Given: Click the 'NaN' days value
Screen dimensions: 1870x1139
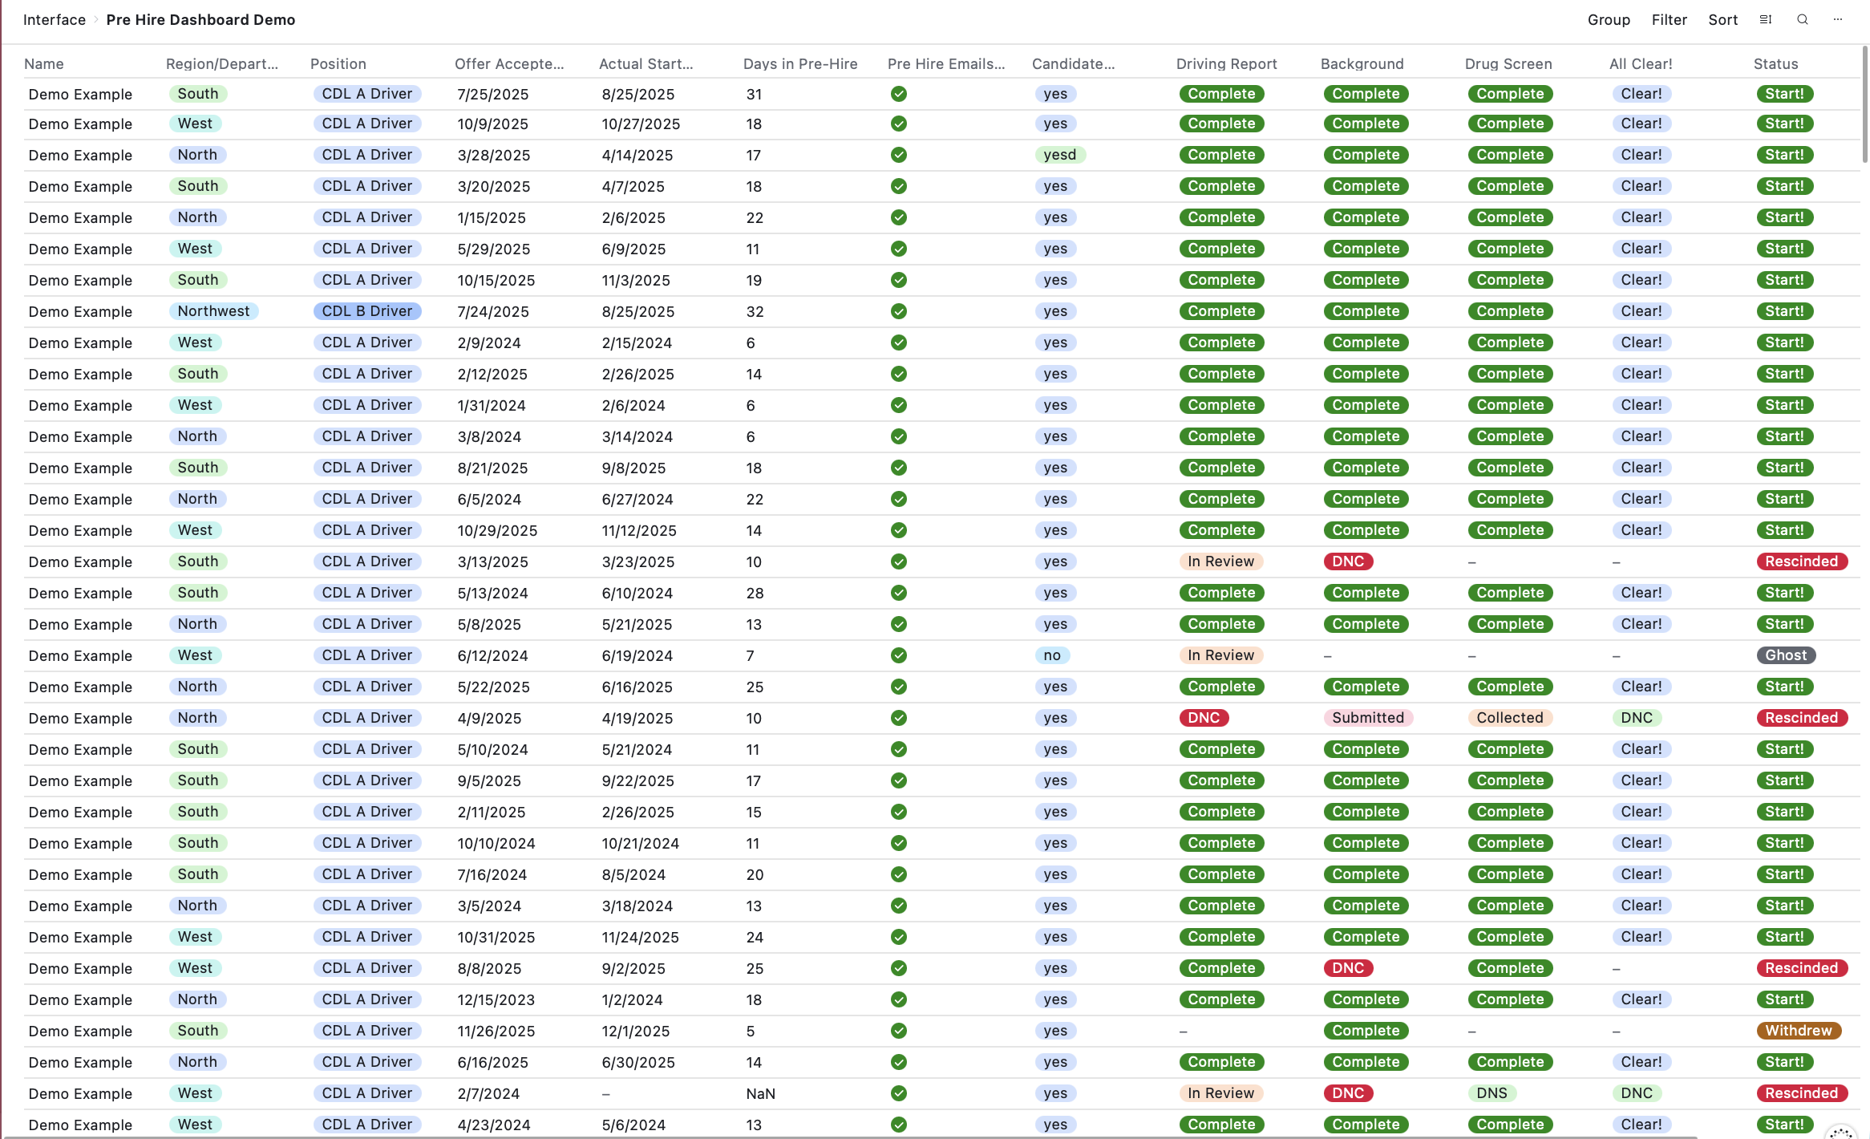Looking at the screenshot, I should 760,1093.
